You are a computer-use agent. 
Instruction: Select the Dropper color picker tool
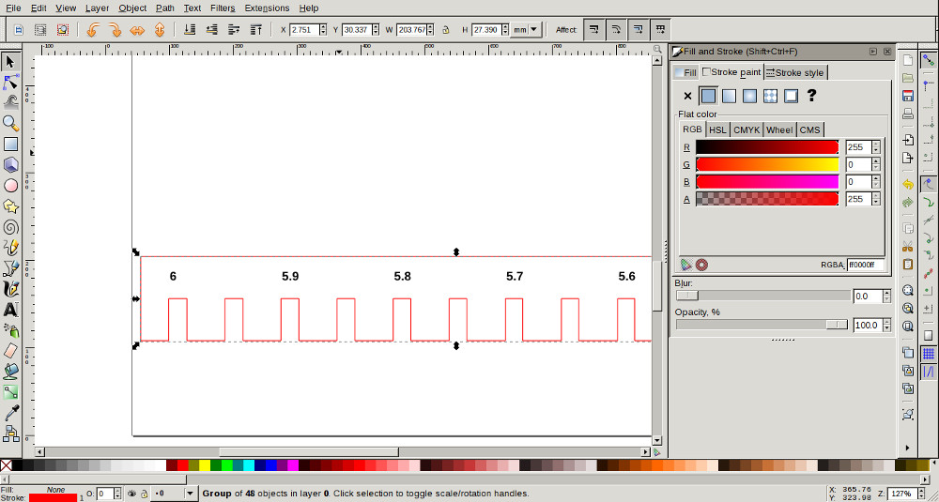(x=10, y=413)
